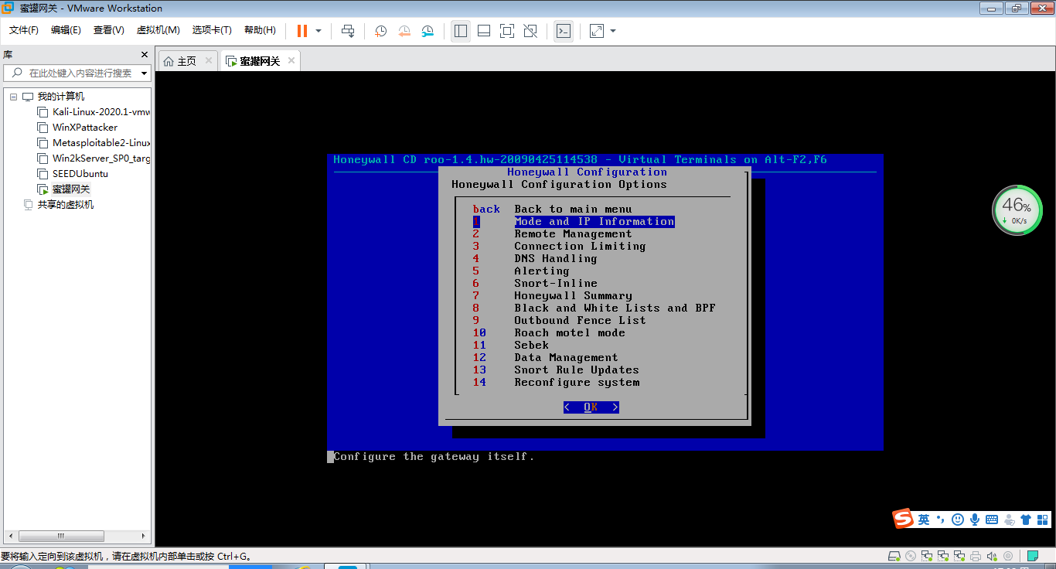The image size is (1056, 569).
Task: Toggle the thumbnail bar view
Action: point(484,31)
